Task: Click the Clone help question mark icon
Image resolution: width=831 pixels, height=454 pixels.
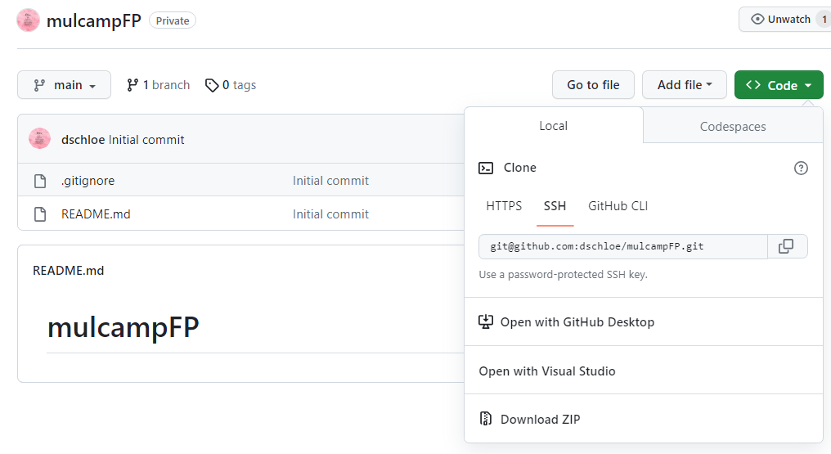Action: coord(801,169)
